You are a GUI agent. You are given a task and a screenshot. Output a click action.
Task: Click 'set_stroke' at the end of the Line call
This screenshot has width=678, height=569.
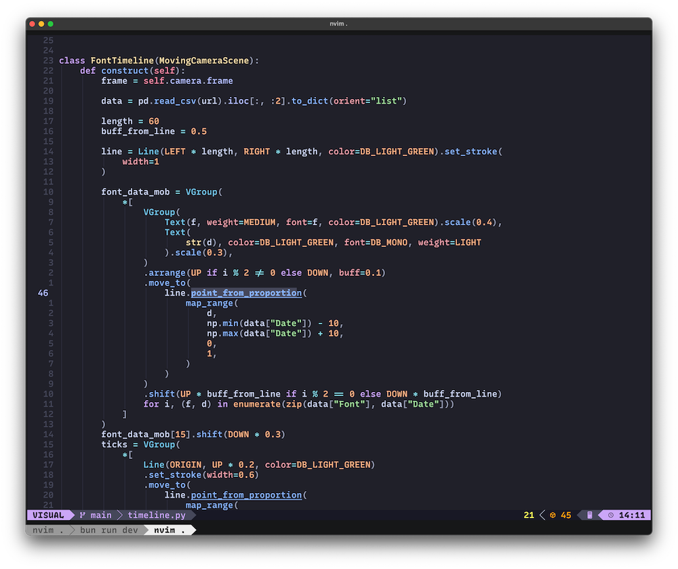click(471, 151)
